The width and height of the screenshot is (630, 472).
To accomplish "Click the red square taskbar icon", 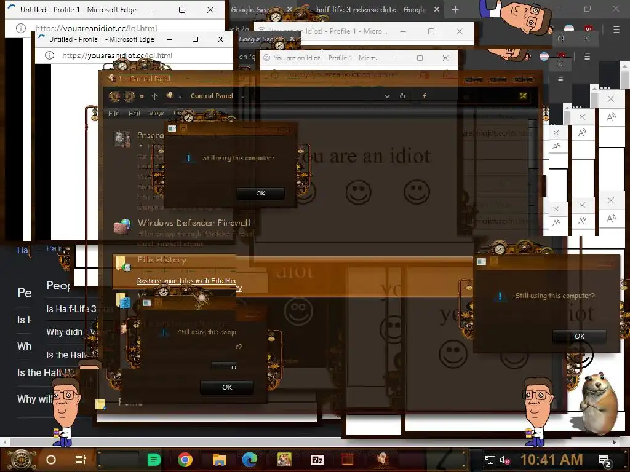I will [348, 460].
